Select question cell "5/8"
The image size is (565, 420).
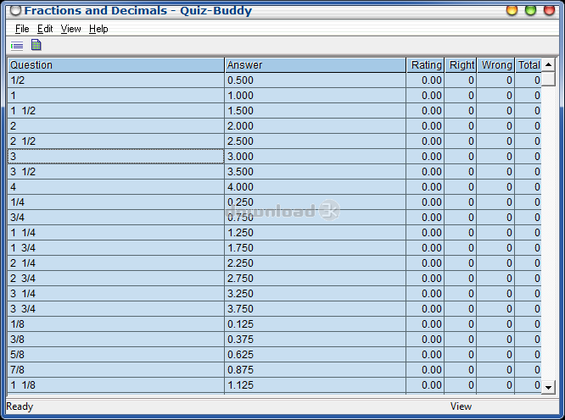tap(116, 355)
